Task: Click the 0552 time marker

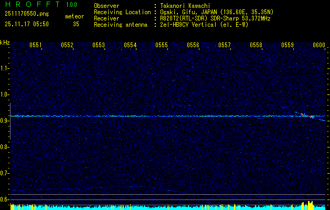Action: click(67, 45)
